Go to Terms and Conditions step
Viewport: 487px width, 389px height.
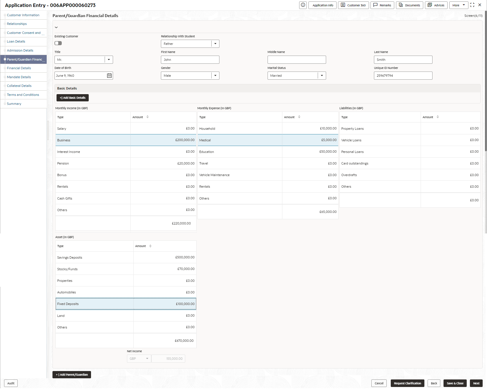23,95
